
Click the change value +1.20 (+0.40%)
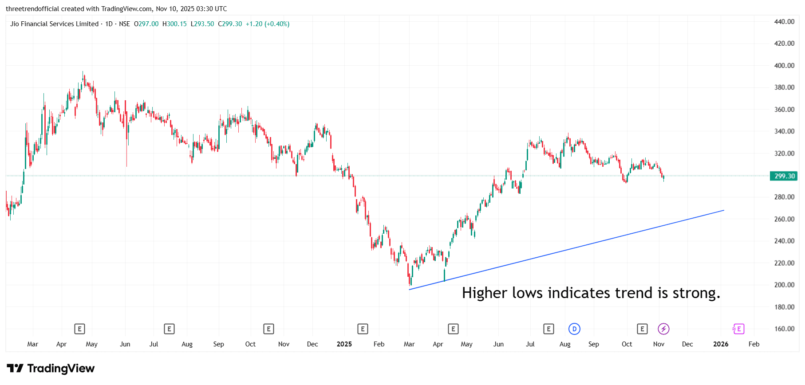pyautogui.click(x=268, y=24)
